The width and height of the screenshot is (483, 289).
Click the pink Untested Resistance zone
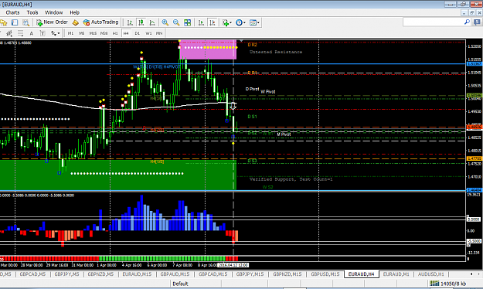coord(208,49)
